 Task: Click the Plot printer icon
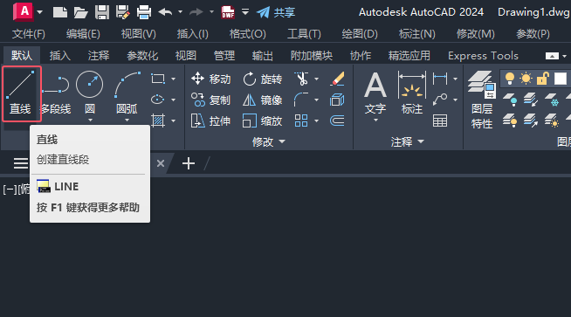(x=144, y=12)
